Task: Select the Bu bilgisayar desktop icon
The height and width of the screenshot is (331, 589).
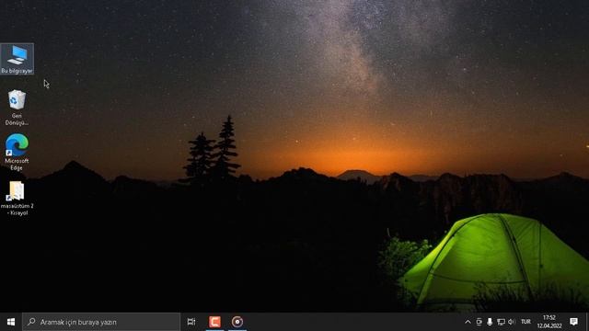Action: (17, 59)
